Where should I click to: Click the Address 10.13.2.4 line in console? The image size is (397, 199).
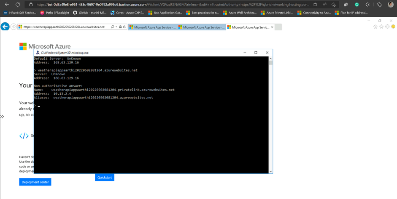click(x=52, y=94)
